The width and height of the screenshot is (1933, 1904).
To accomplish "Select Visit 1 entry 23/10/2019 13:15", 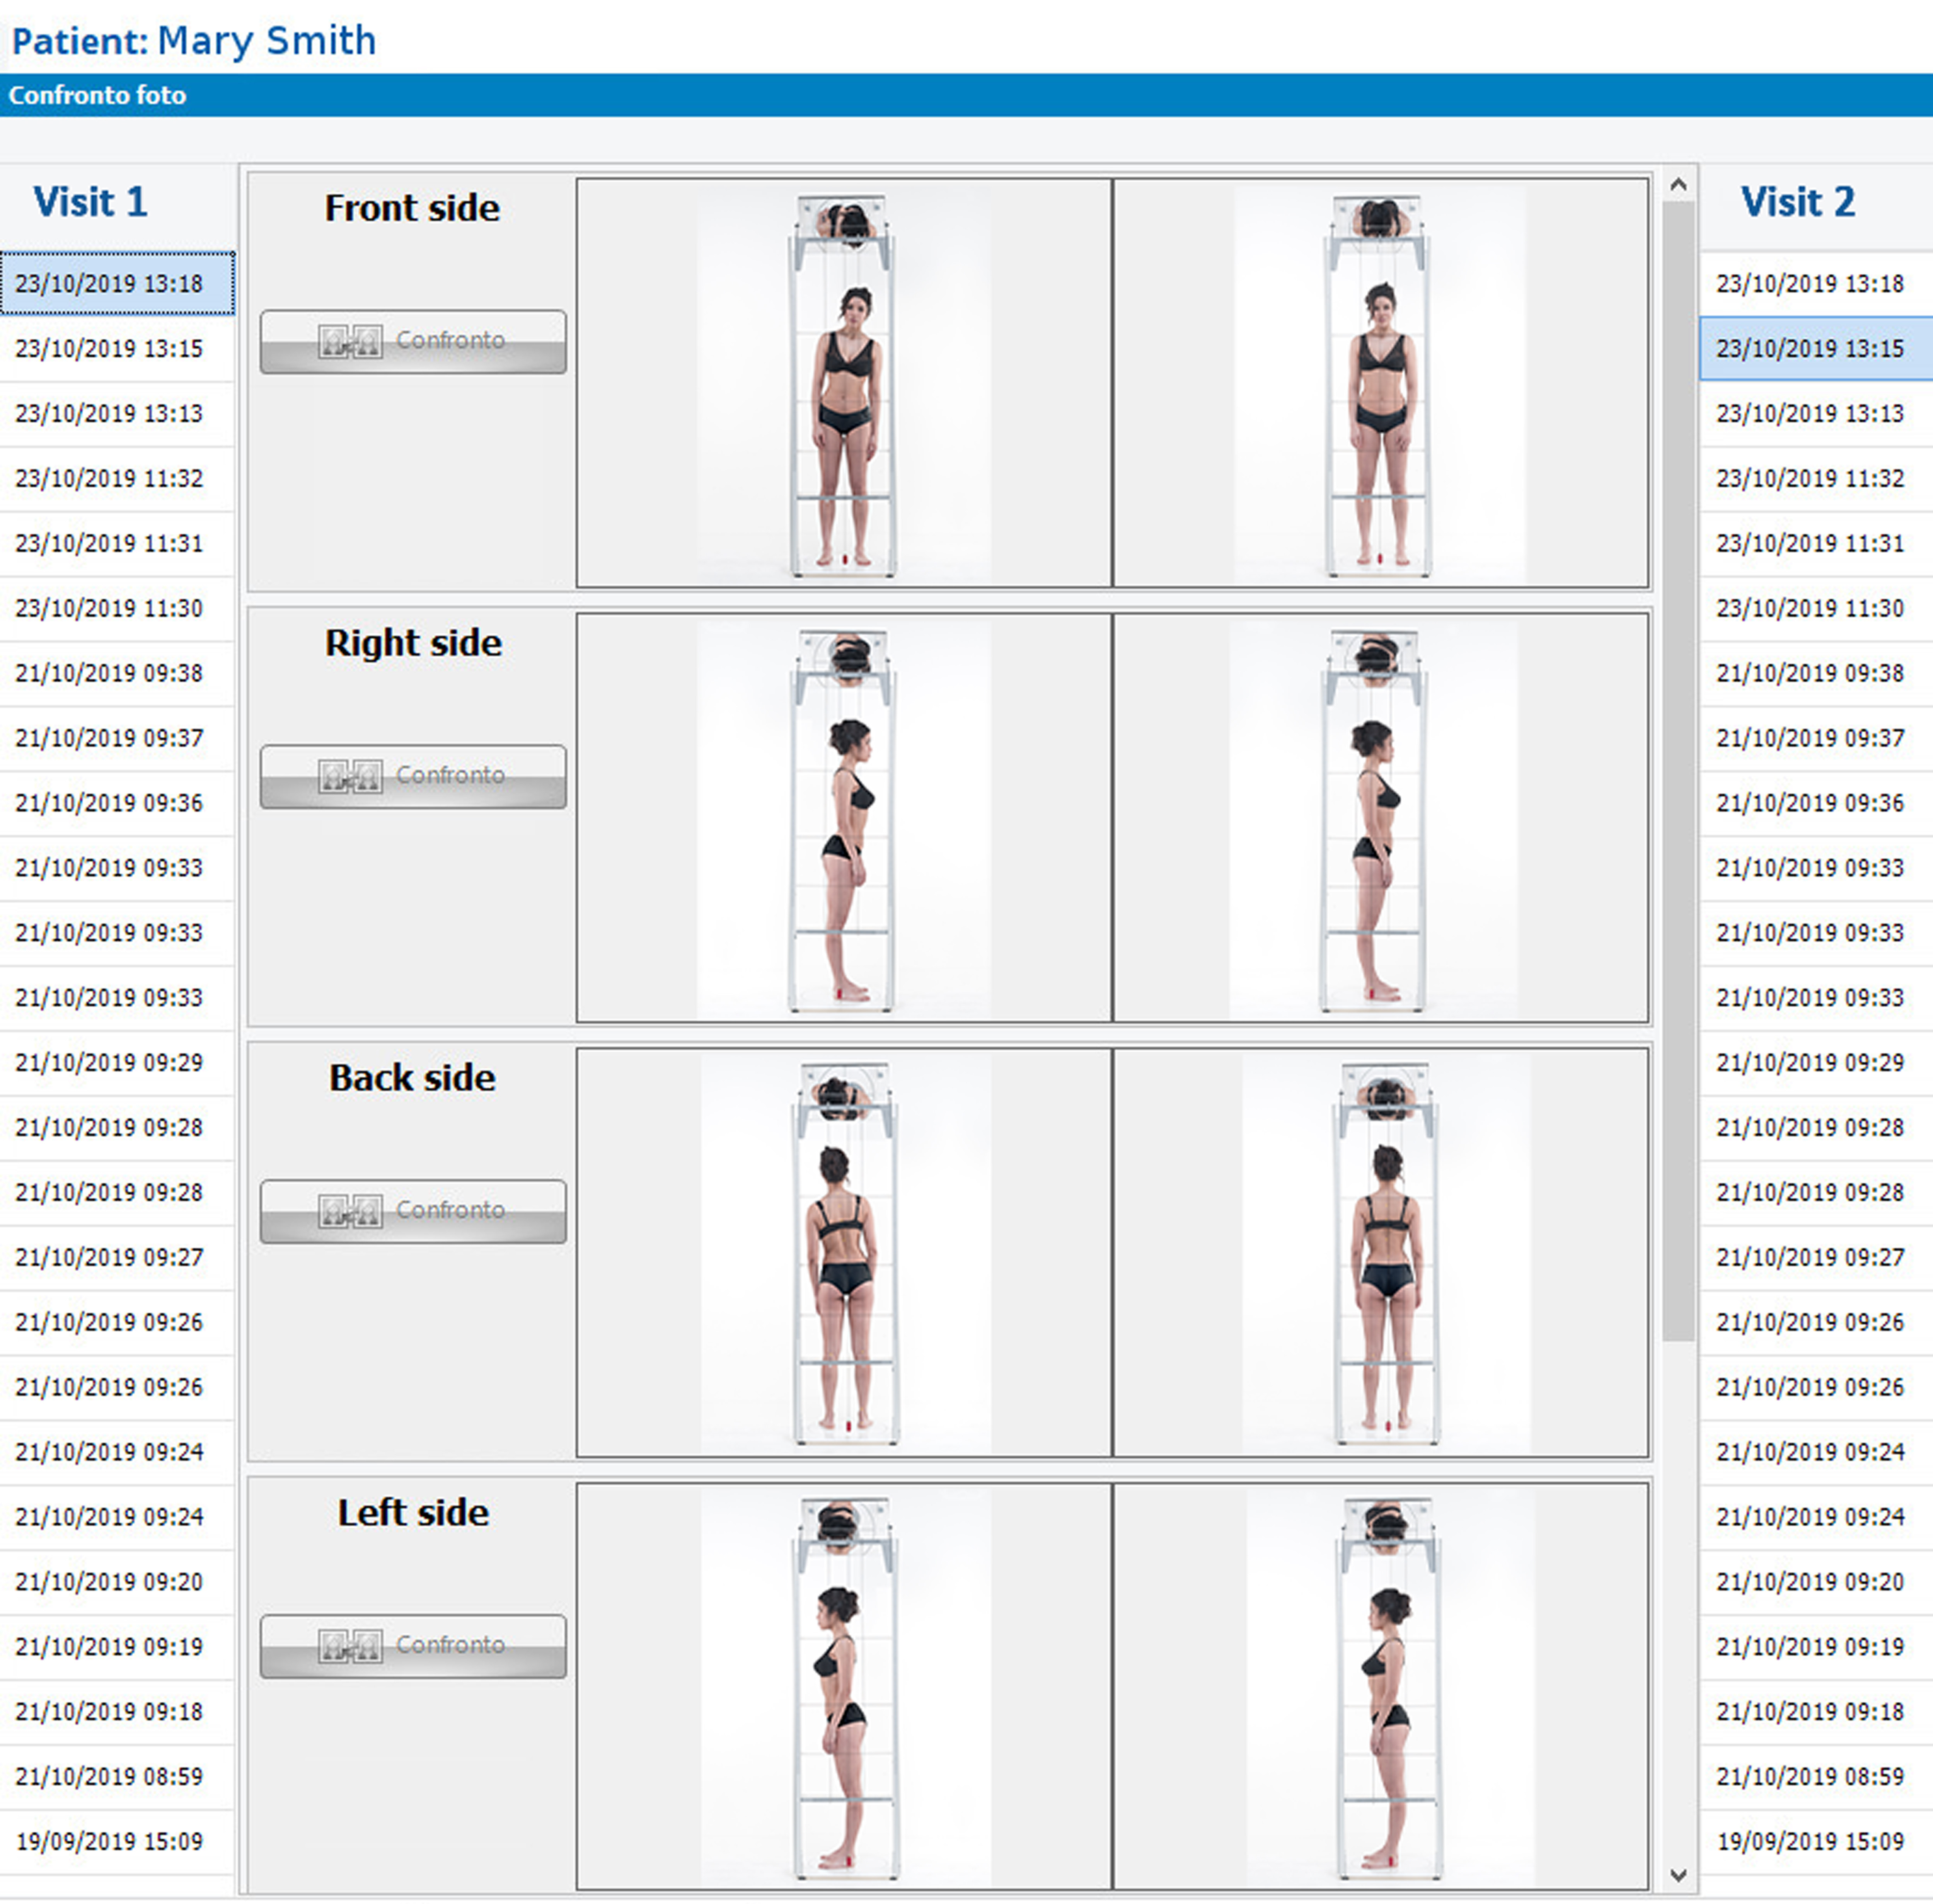I will (109, 349).
